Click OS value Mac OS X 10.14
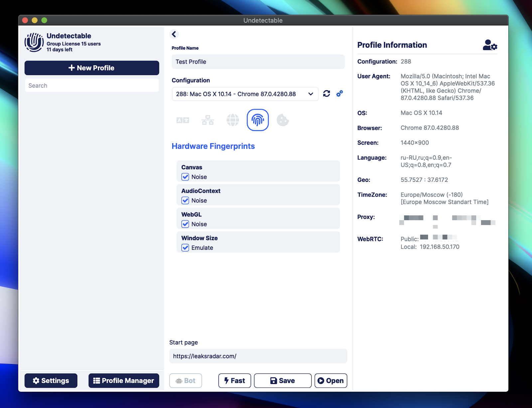 pos(421,113)
